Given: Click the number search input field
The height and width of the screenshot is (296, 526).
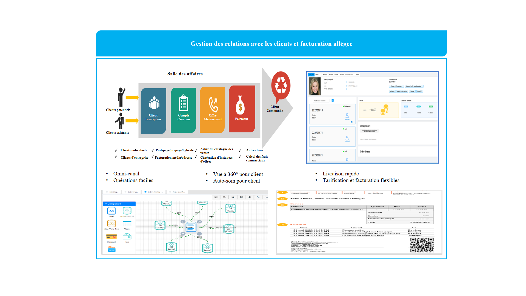Looking at the screenshot, I should pos(322,101).
